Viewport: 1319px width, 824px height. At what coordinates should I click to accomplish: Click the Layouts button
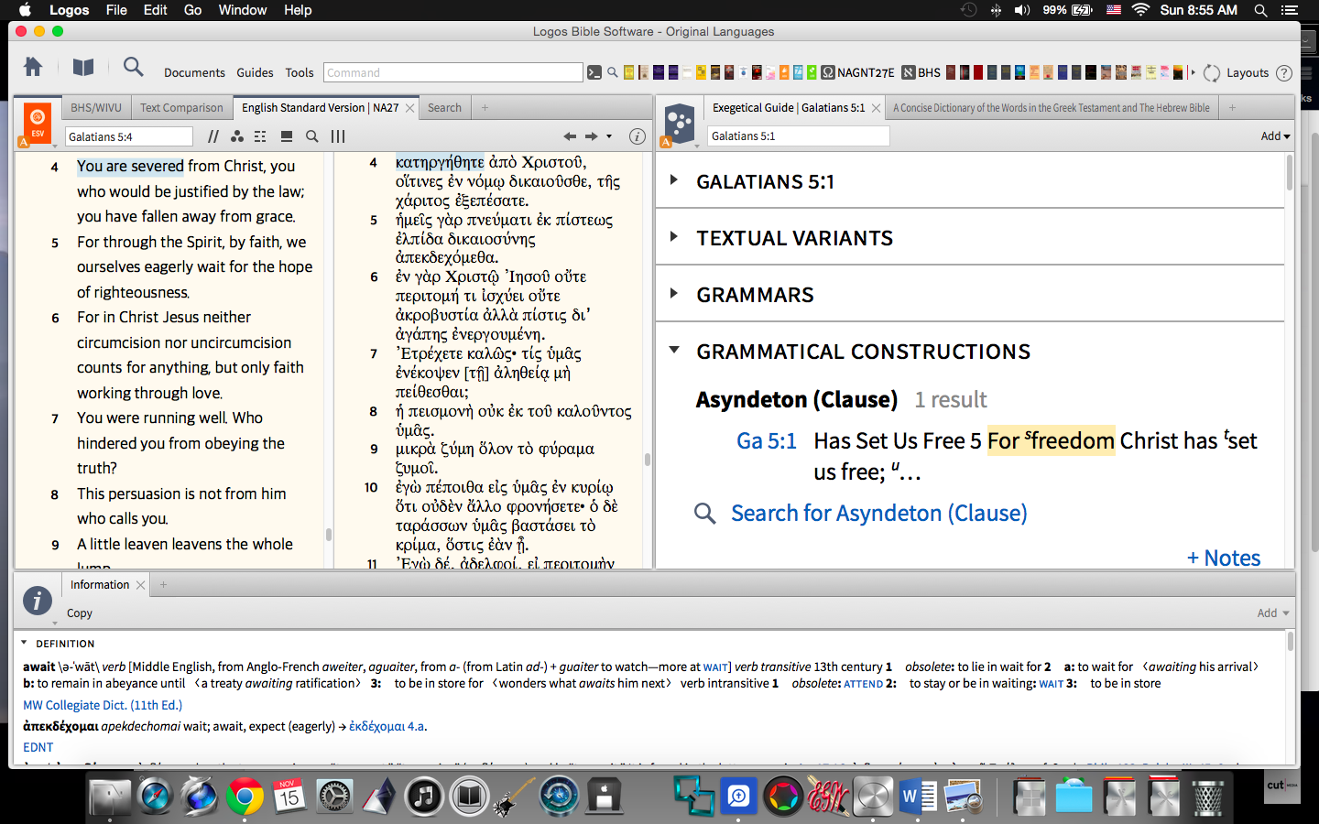(x=1248, y=72)
